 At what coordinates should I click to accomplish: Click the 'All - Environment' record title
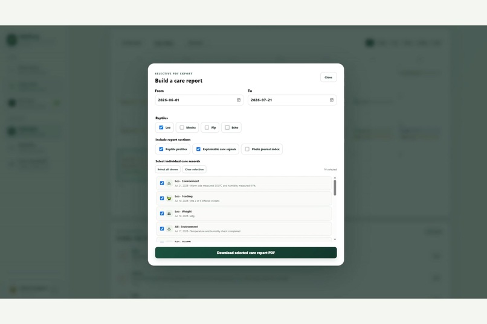point(186,227)
